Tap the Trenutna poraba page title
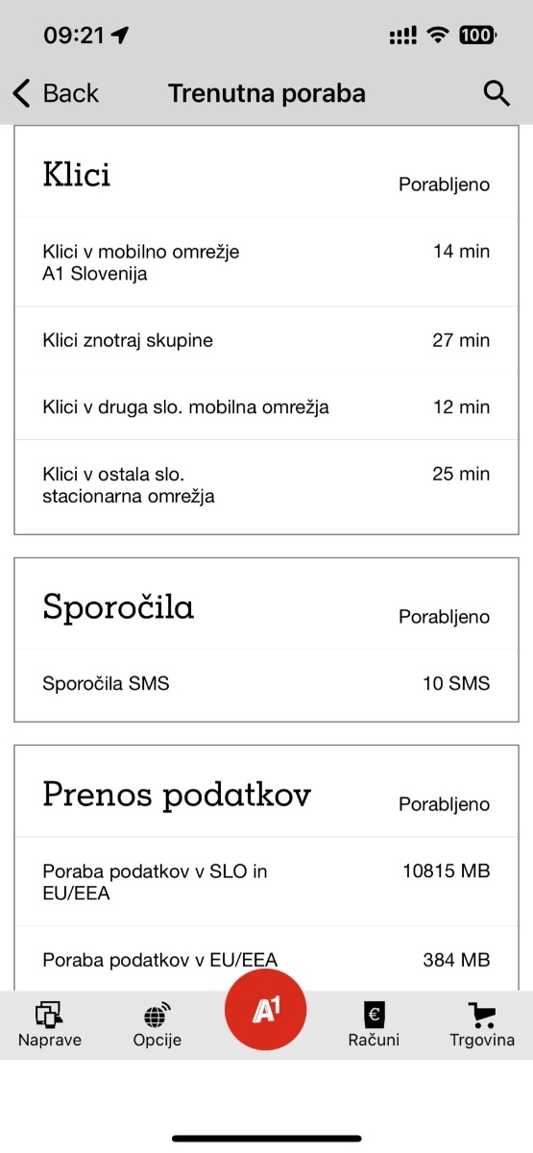 (267, 93)
